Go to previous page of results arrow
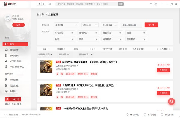180x118 pixels. 157,49
